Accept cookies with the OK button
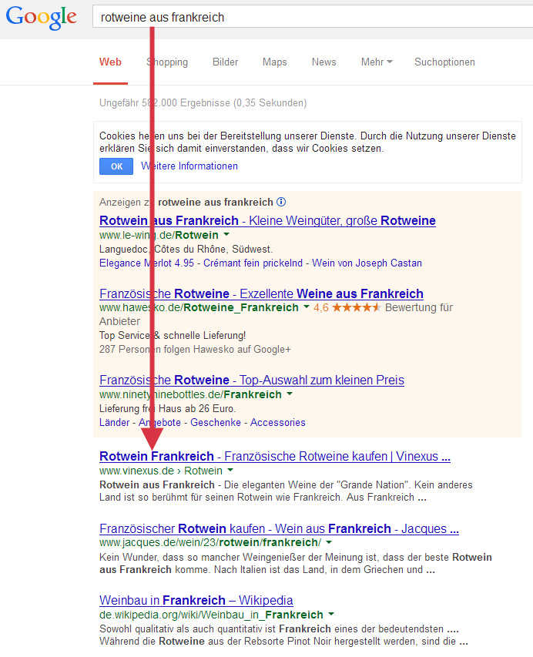The height and width of the screenshot is (657, 533). coord(116,166)
